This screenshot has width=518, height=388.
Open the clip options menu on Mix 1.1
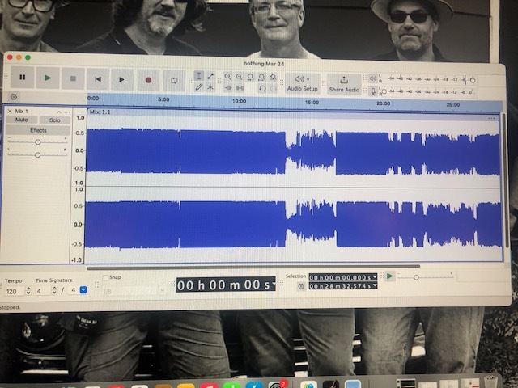(x=491, y=118)
